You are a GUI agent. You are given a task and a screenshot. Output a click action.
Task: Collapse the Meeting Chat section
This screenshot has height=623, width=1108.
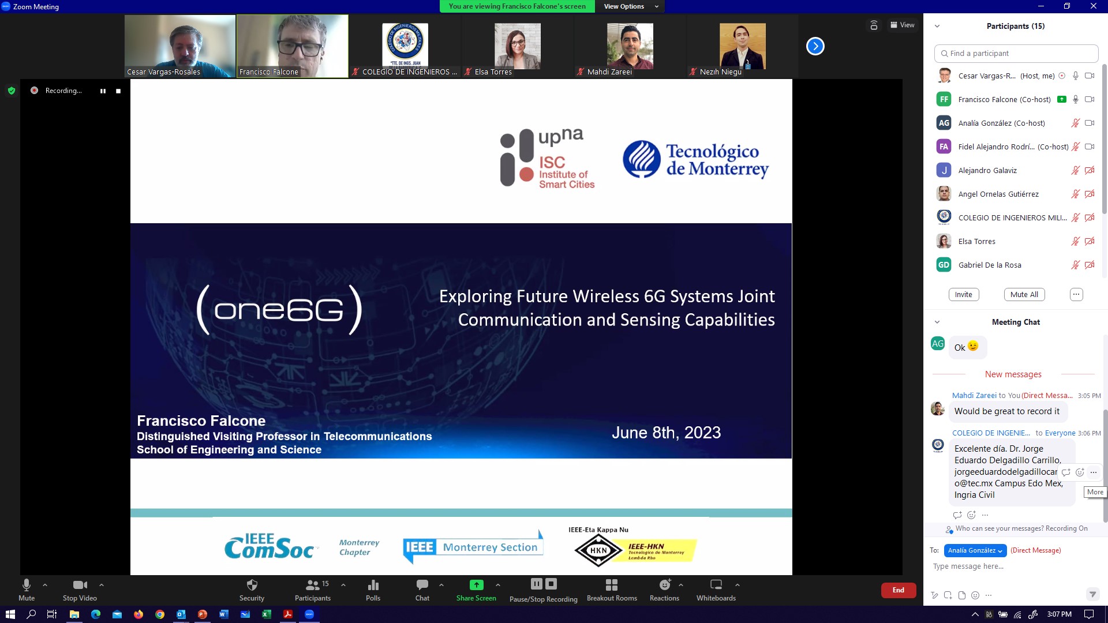937,322
